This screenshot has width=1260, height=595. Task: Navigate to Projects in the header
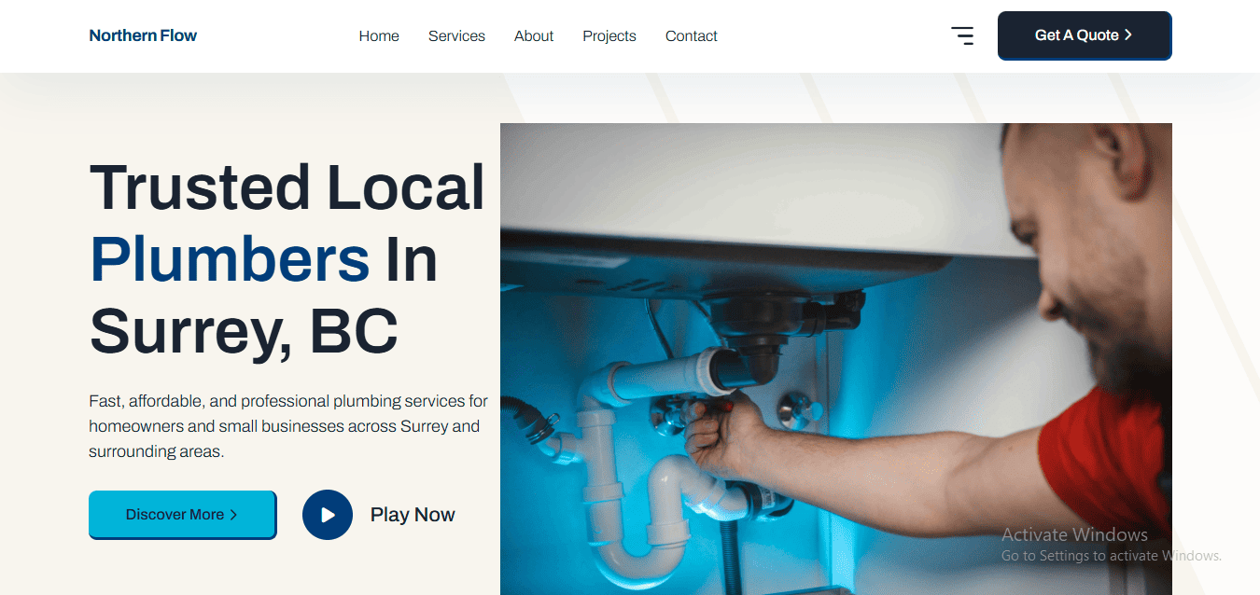(x=609, y=36)
